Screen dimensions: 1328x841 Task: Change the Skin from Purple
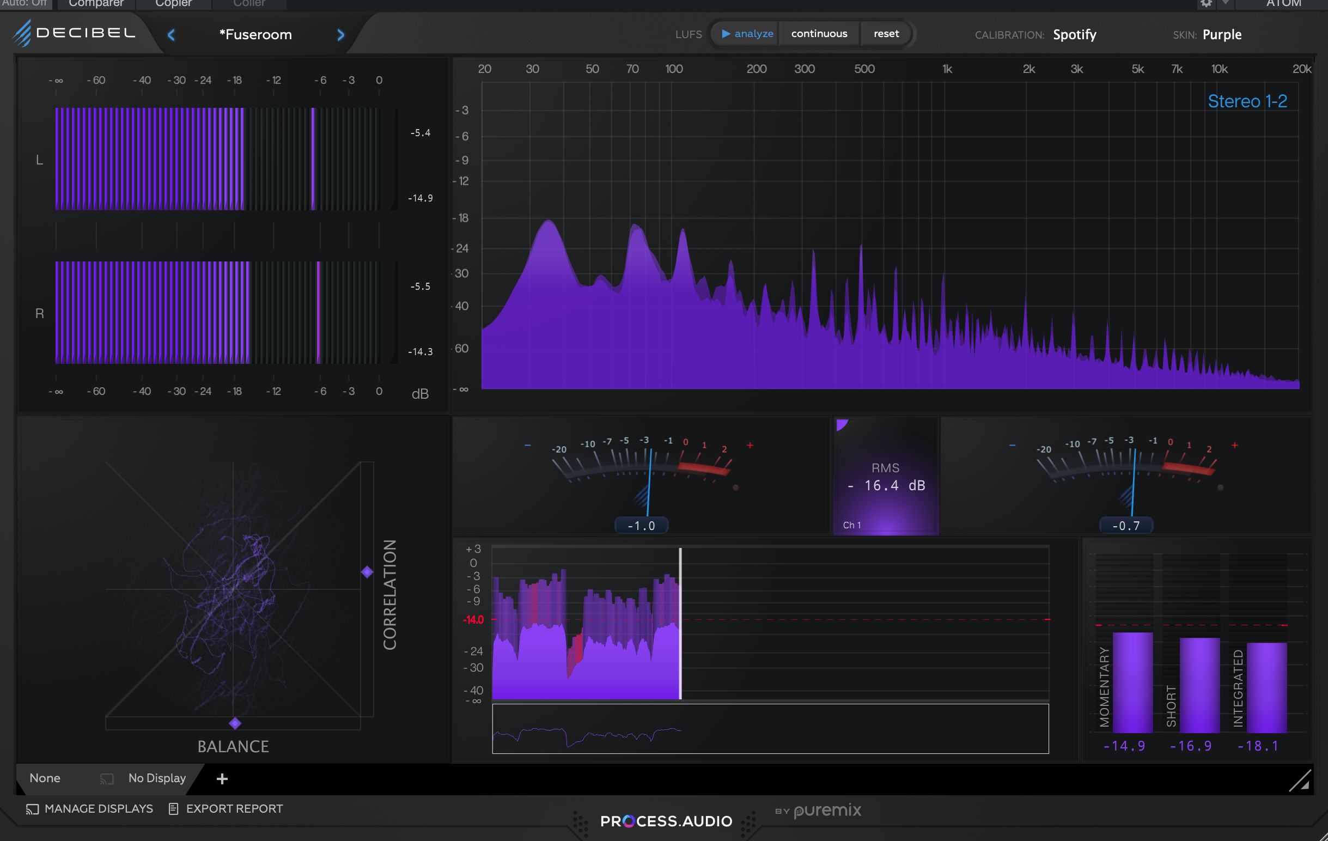1222,34
